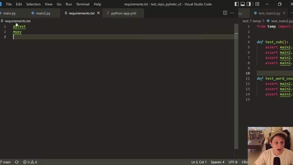Open the Terminal menu
Screen dimensions: 293x165
coord(82,4)
